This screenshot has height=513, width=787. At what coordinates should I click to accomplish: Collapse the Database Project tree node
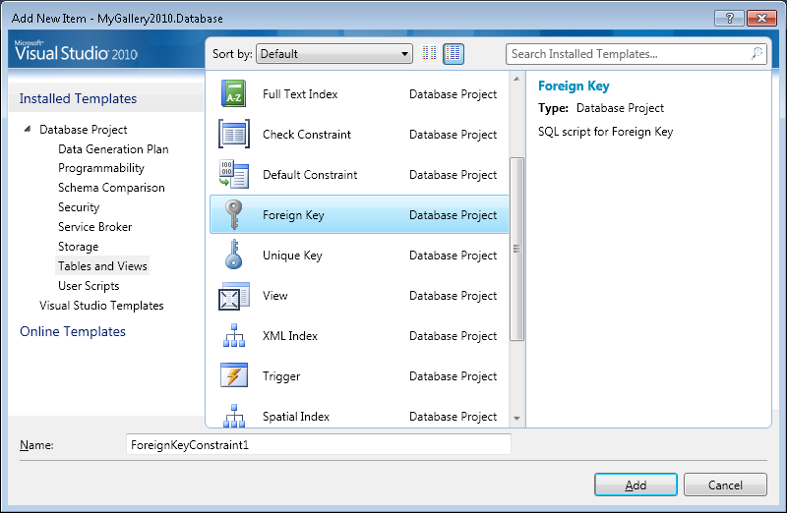pos(28,130)
